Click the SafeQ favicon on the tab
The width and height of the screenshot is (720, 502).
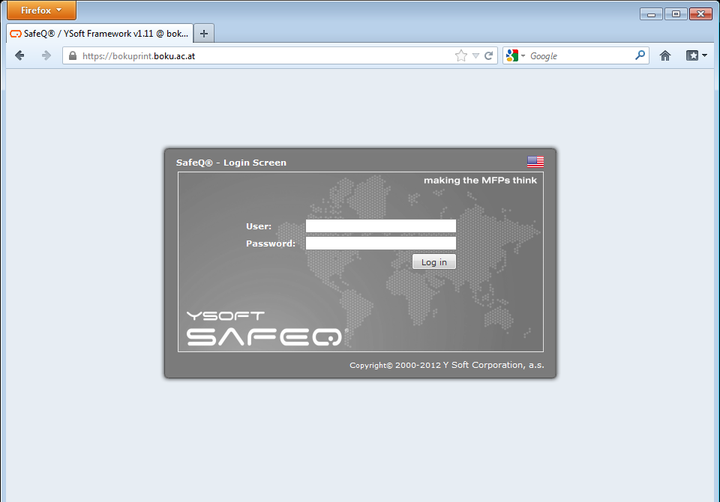16,34
